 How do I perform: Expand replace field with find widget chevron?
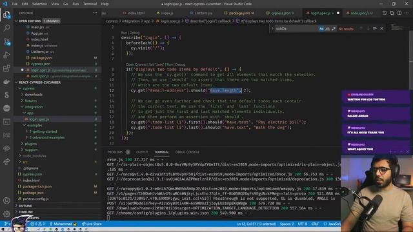[272, 28]
